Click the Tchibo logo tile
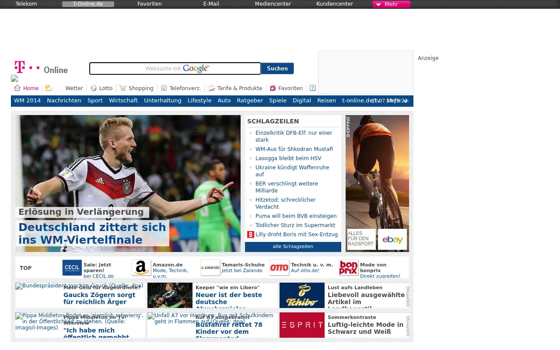The image size is (560, 350). [x=302, y=295]
